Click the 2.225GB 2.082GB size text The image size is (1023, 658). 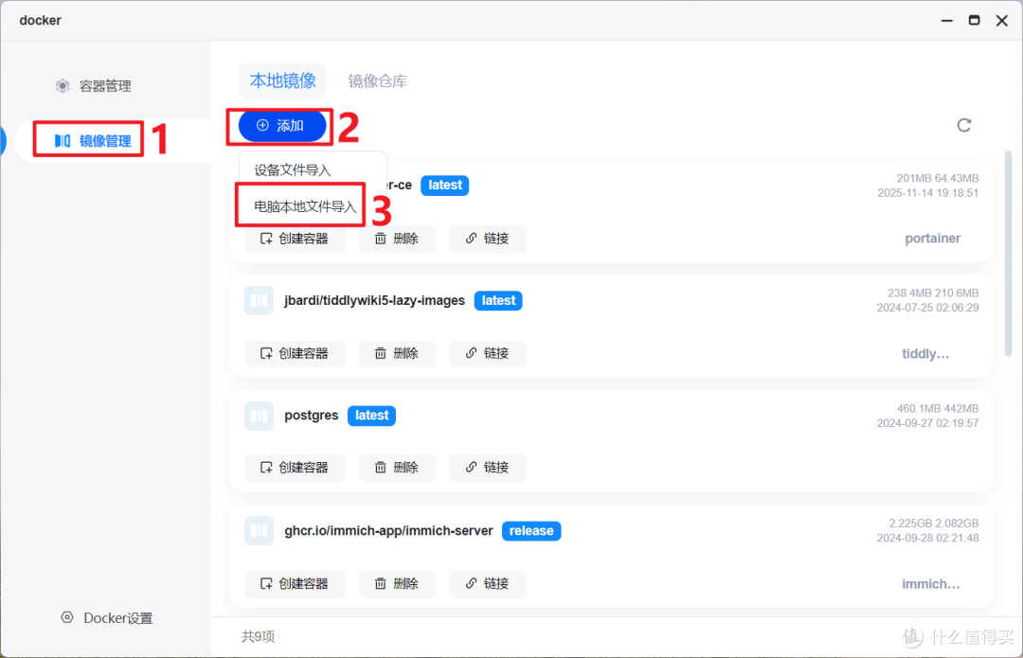pos(934,523)
